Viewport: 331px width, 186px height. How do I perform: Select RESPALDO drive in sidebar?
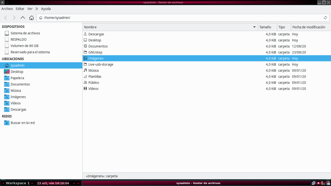tap(18, 39)
